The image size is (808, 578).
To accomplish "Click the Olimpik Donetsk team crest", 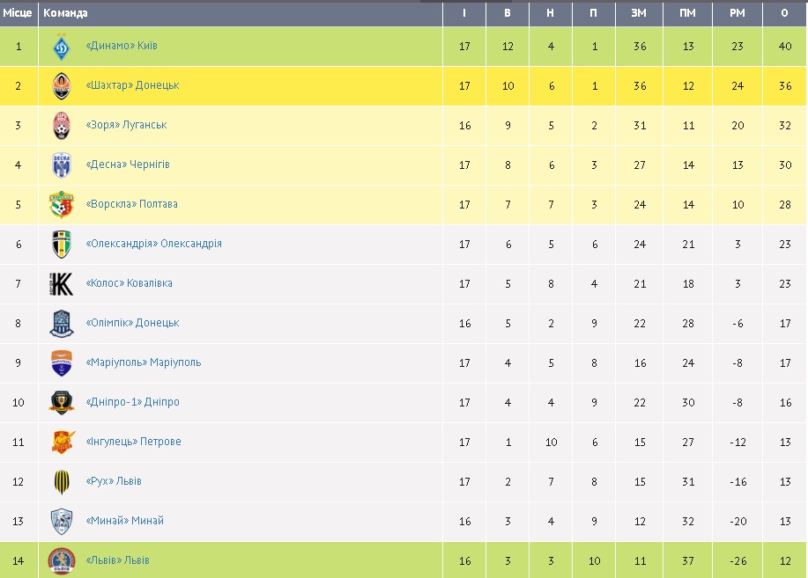I will (62, 323).
